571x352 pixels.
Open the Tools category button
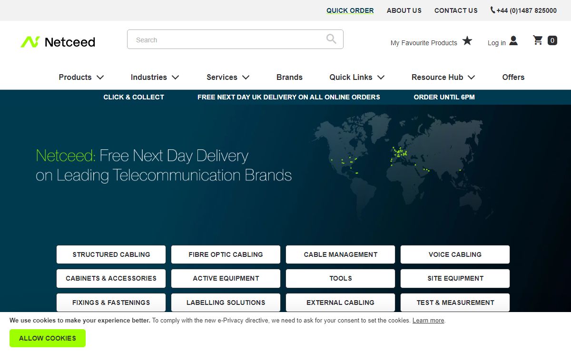click(x=341, y=278)
